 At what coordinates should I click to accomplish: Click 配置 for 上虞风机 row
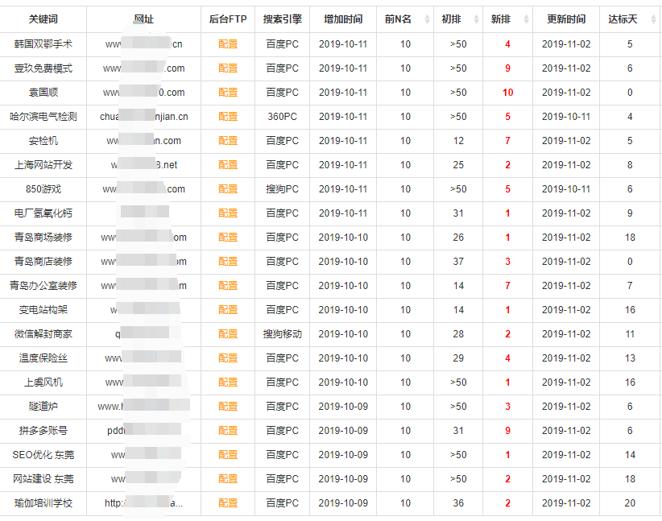(x=228, y=382)
